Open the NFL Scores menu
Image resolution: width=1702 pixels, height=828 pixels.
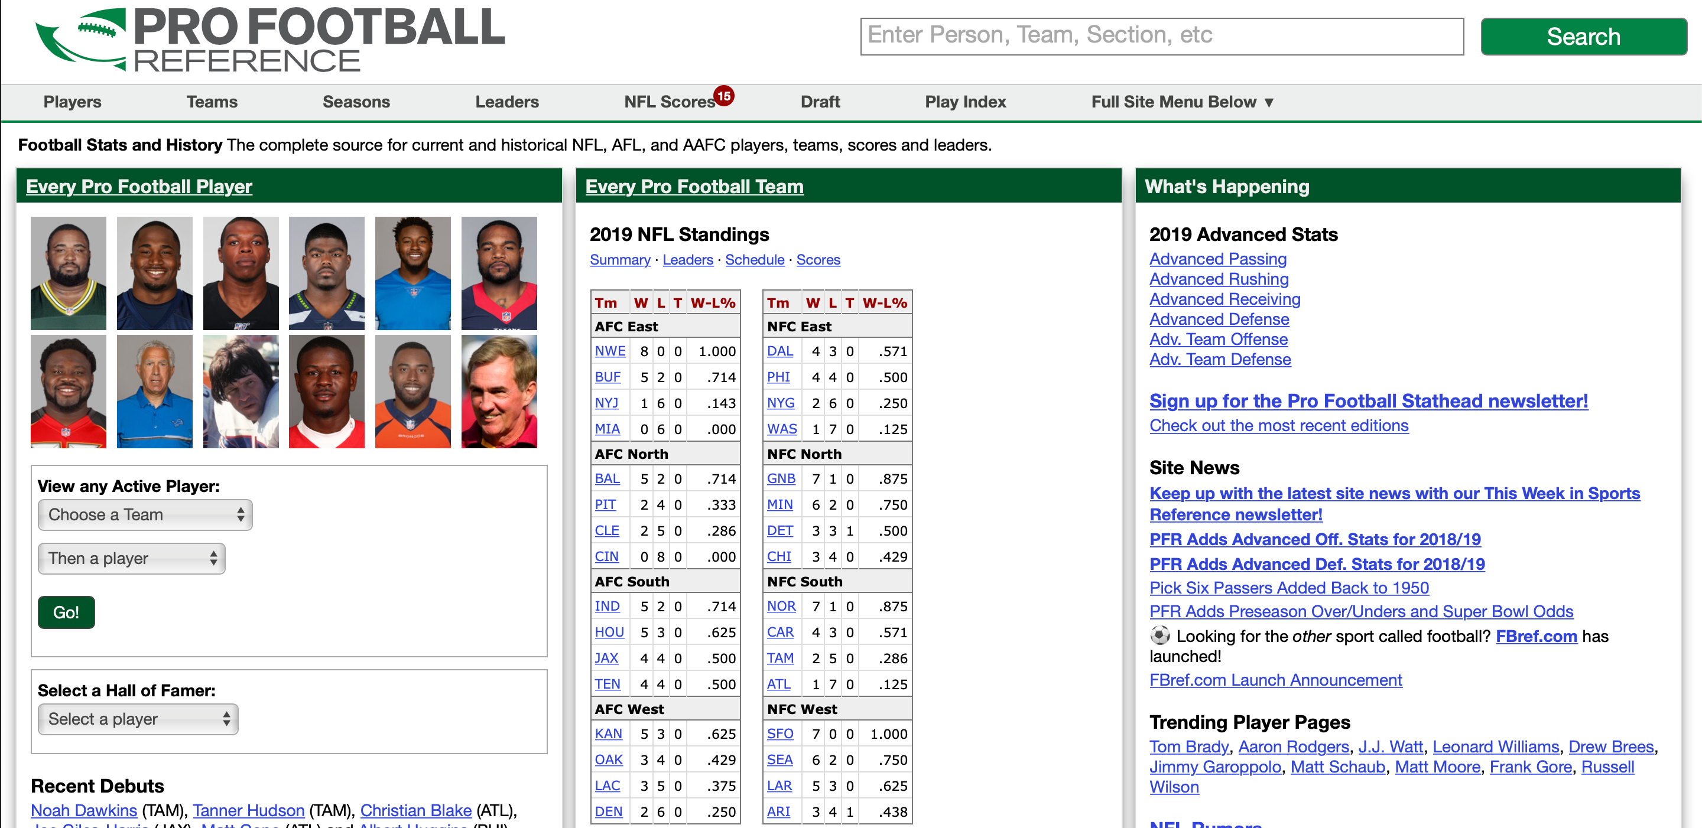coord(670,102)
